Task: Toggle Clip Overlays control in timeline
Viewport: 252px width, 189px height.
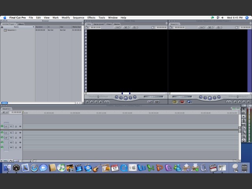Action: point(11,161)
